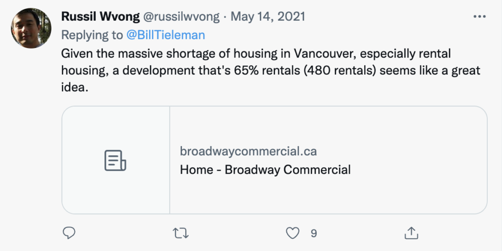Image resolution: width=502 pixels, height=251 pixels.
Task: Retweet this post about Vancouver housing
Action: [180, 233]
